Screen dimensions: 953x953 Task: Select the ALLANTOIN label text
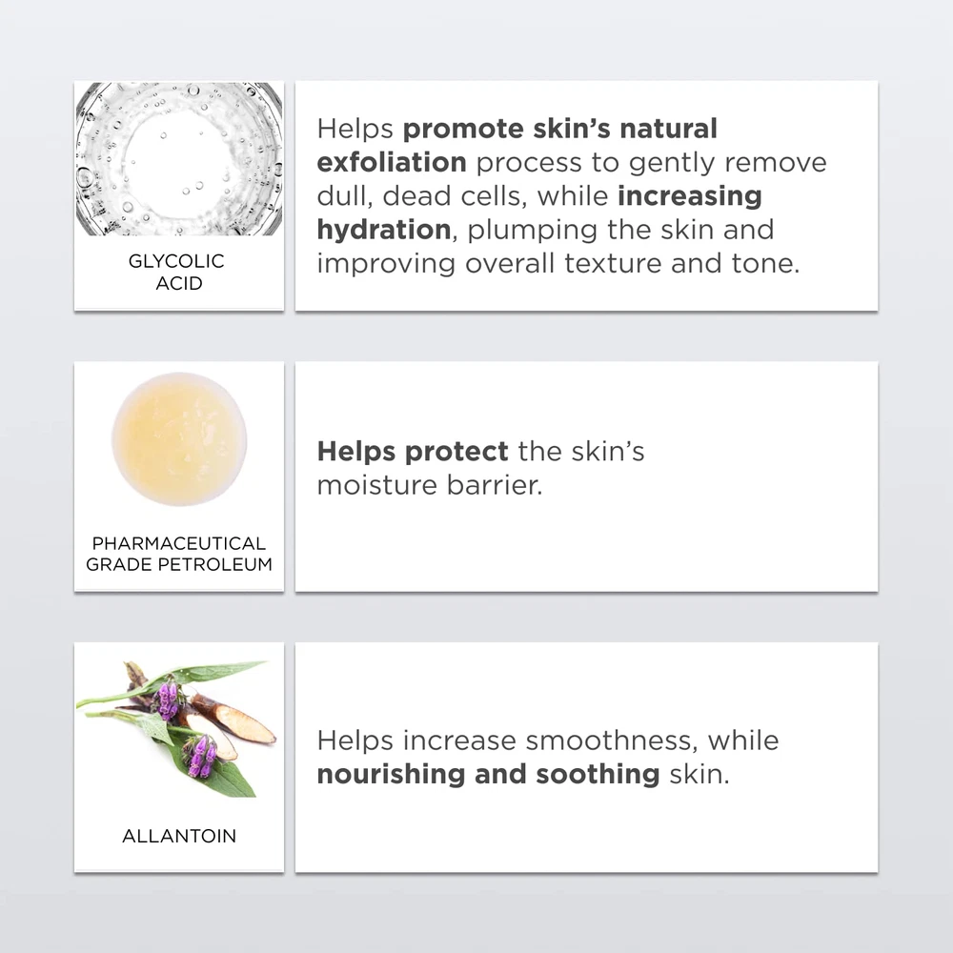point(179,836)
